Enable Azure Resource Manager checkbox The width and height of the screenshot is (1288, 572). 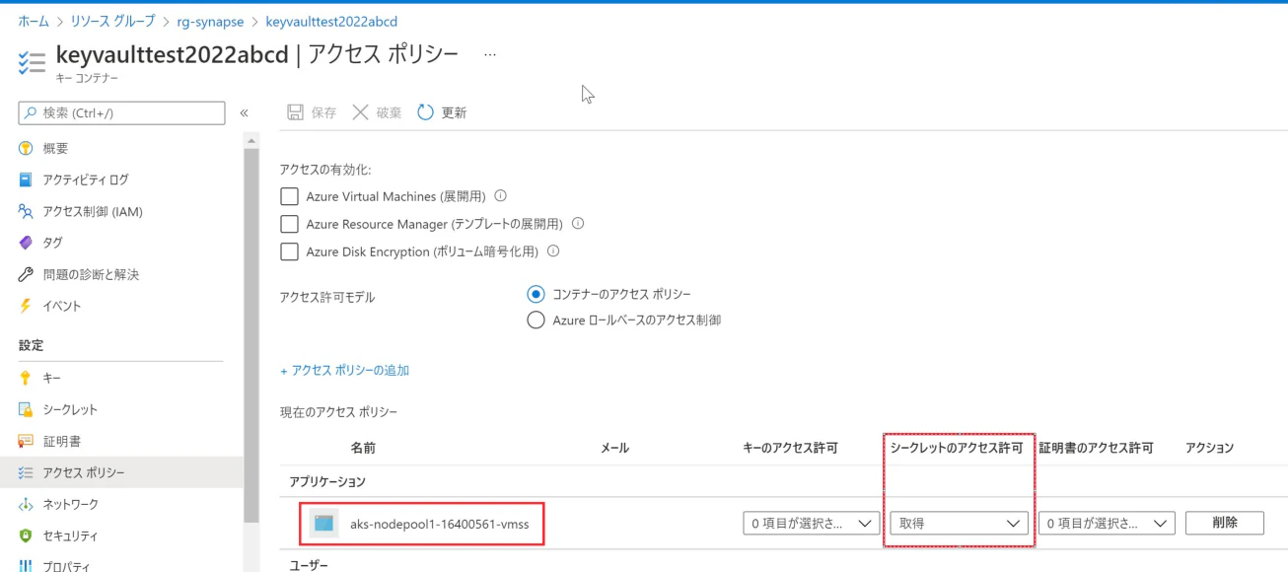[x=290, y=225]
